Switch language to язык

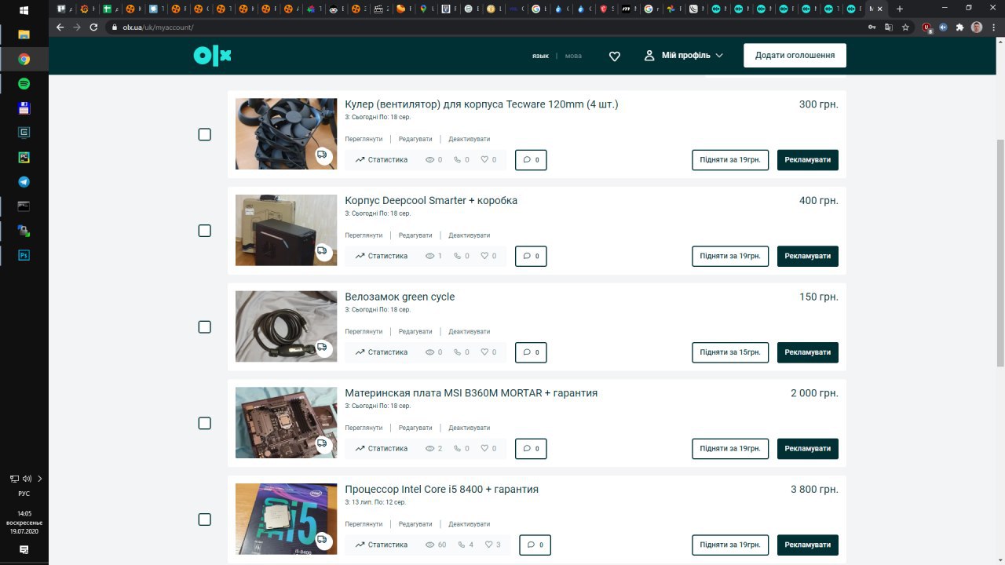pyautogui.click(x=540, y=56)
